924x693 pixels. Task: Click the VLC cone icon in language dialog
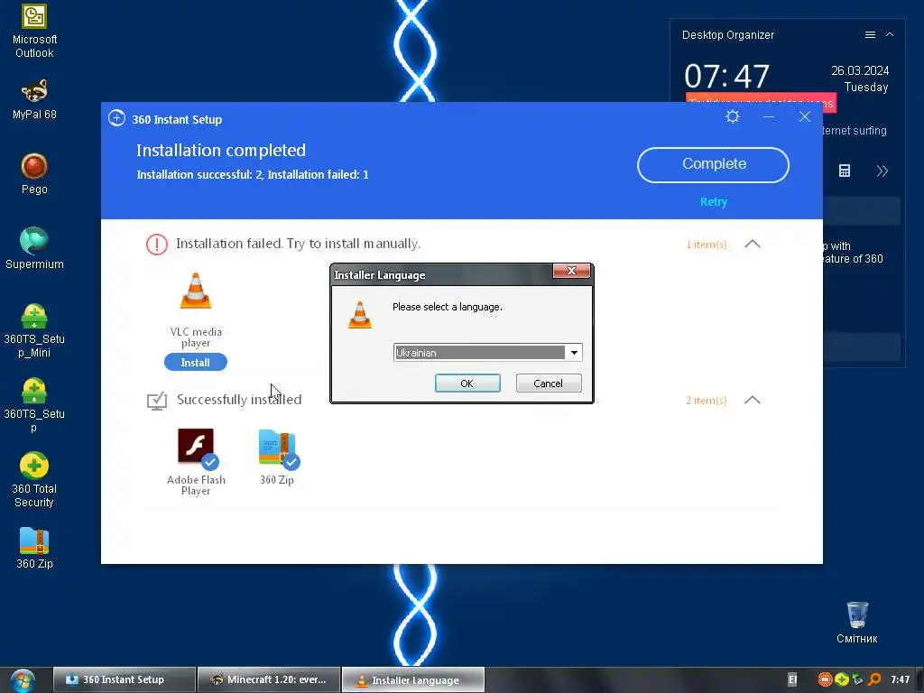359,314
